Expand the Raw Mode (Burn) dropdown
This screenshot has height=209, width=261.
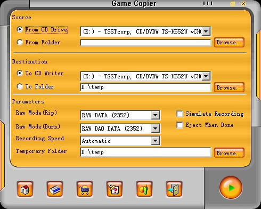pos(156,128)
